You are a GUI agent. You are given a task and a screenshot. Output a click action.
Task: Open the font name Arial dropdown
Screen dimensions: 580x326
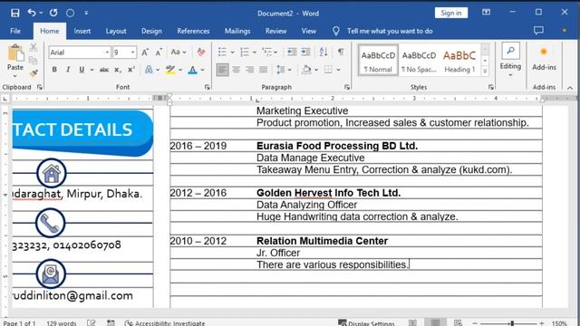[x=107, y=53]
